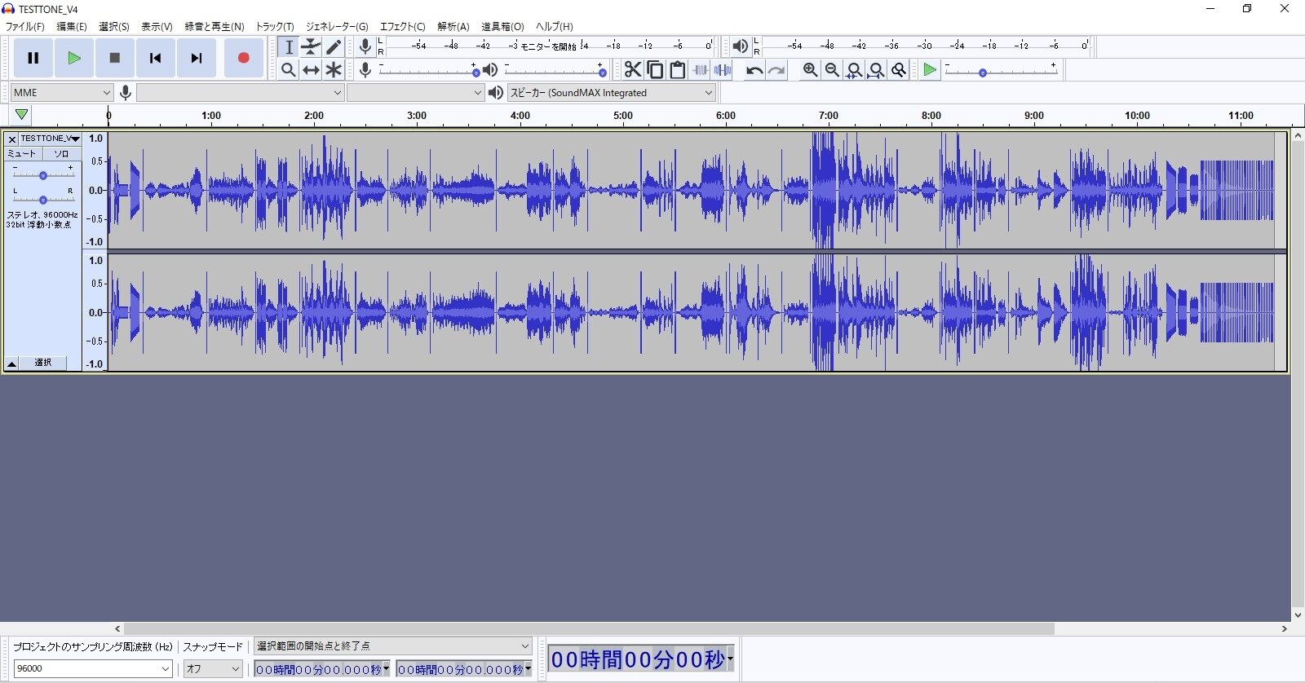Open the ファイル(F) menu
The width and height of the screenshot is (1305, 683).
(25, 26)
